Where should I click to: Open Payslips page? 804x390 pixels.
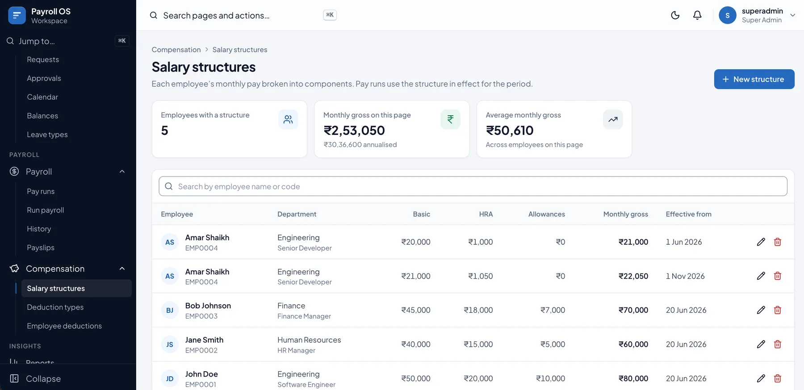41,247
